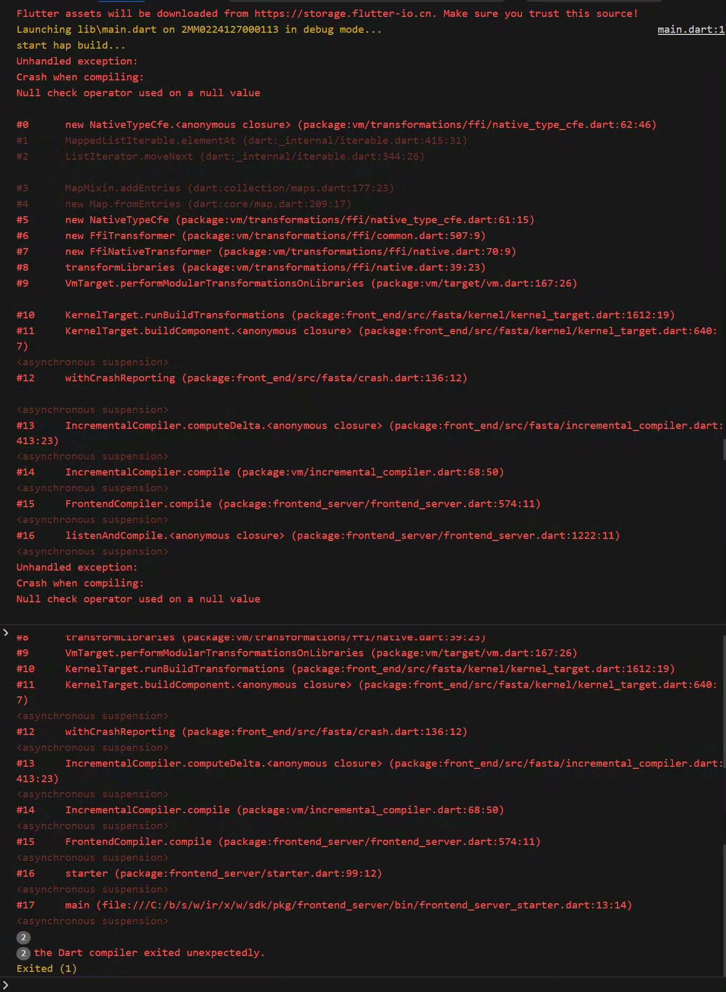Select frame #7 new FfiNativeTransformer
This screenshot has width=726, height=992.
266,252
